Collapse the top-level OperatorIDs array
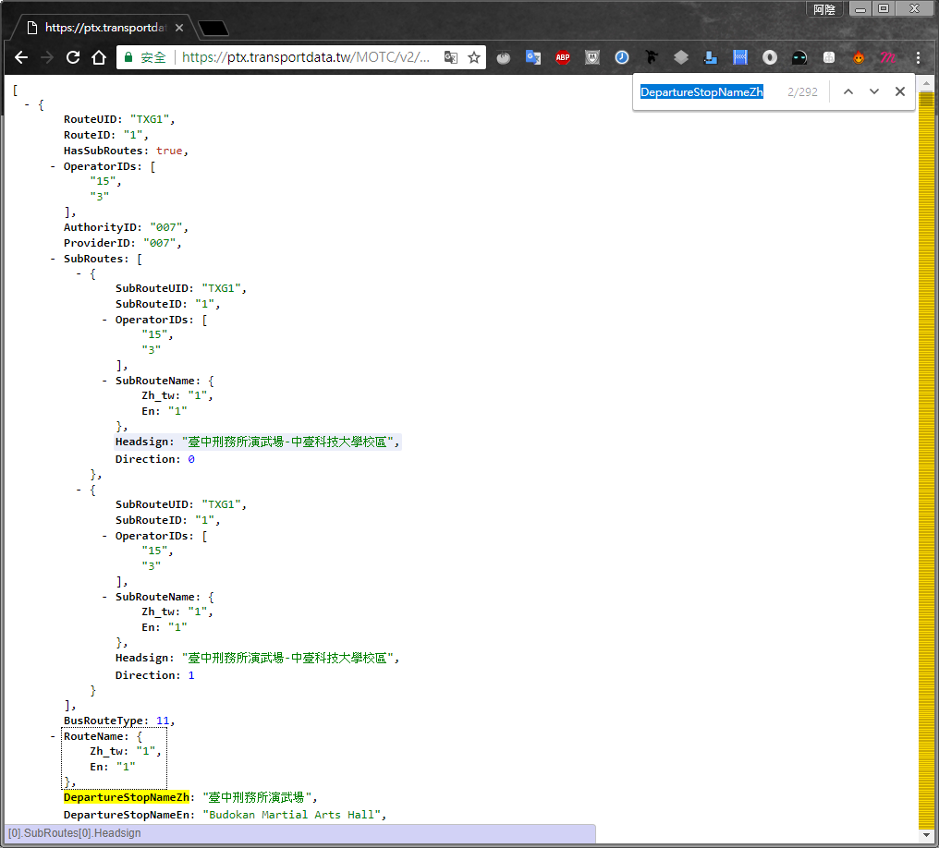Screen dimensions: 939x848 coord(53,166)
